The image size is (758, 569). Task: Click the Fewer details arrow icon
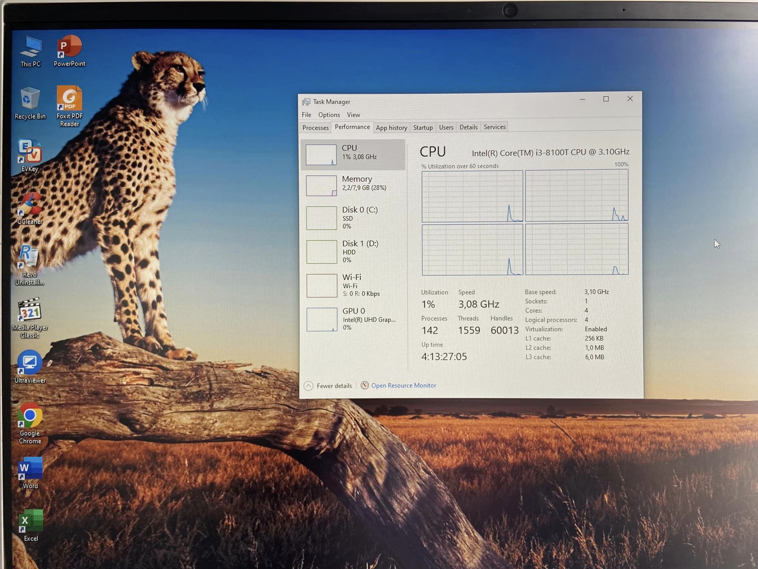click(x=308, y=386)
